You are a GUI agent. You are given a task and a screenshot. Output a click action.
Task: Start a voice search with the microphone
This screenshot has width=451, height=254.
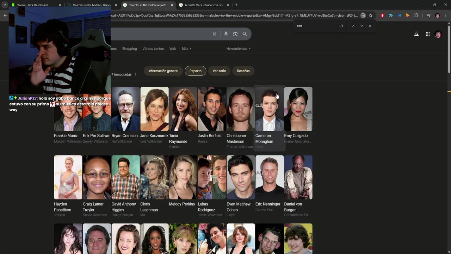point(226,34)
